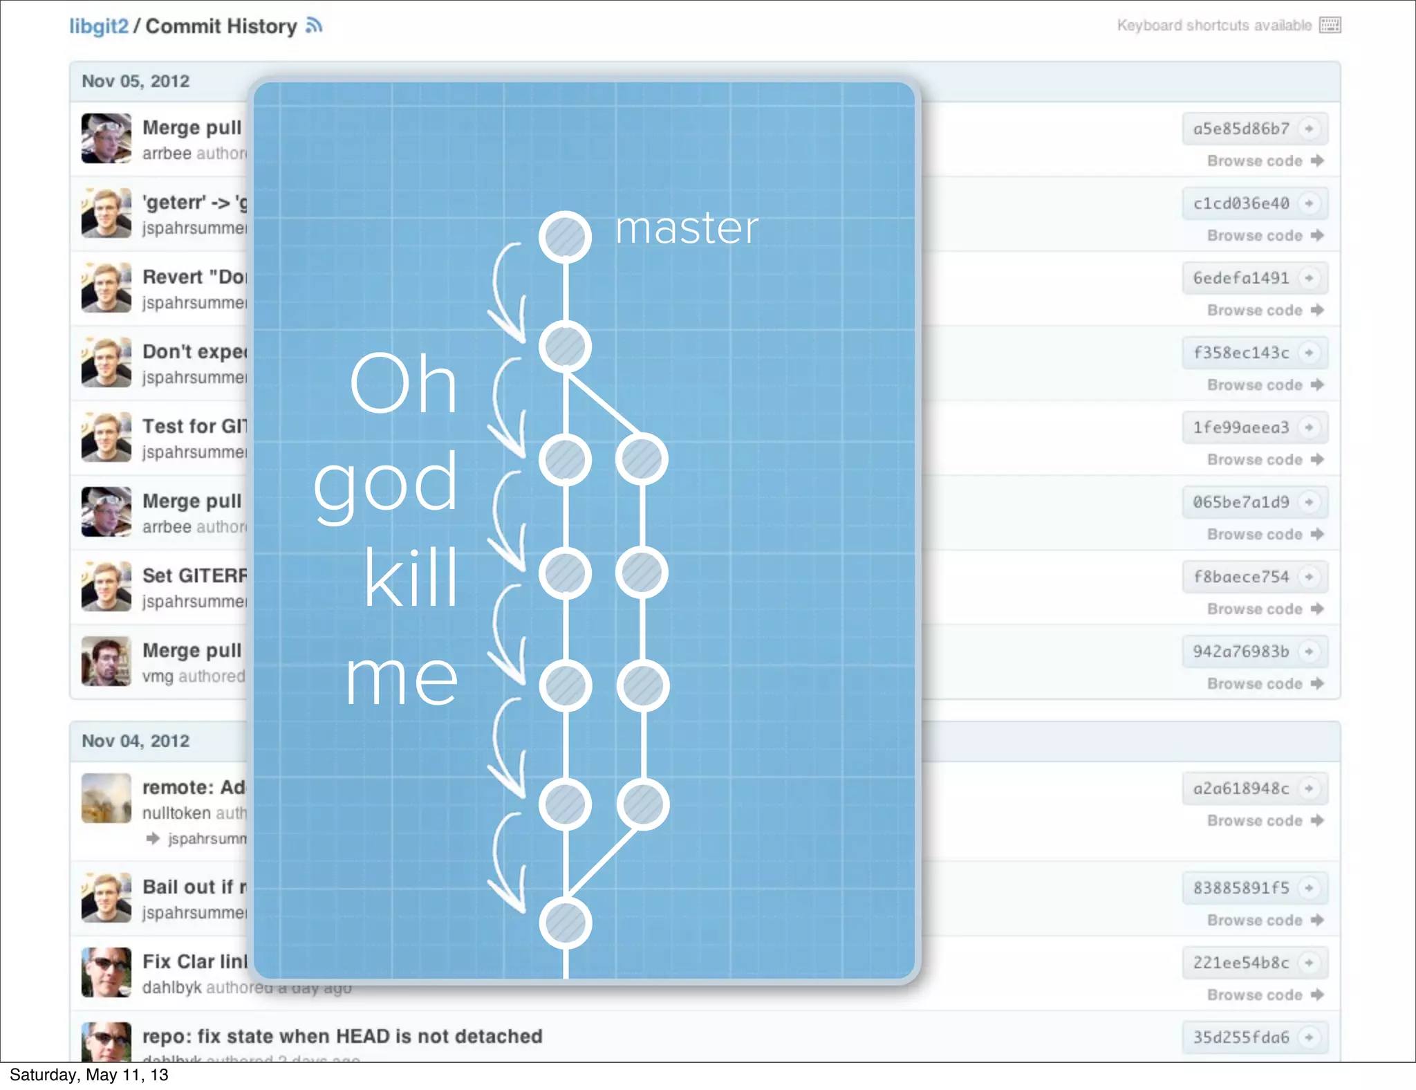Click the arrow icon next to 942a76983b
1416x1090 pixels.
[1309, 652]
